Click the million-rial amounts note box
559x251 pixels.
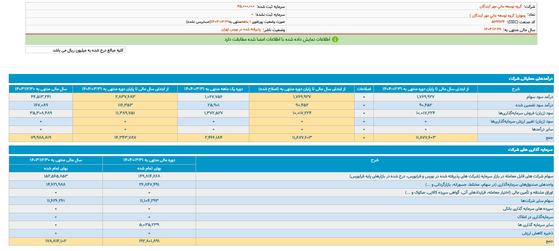pos(75,50)
